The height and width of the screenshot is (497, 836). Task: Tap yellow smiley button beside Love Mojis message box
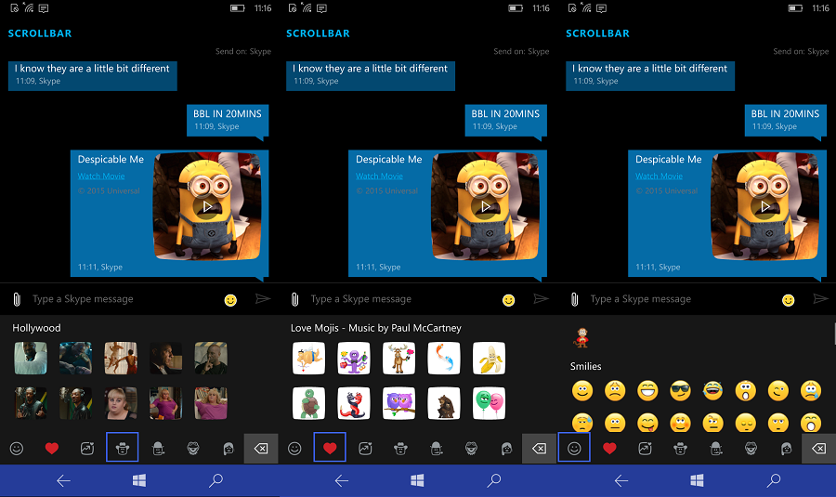[509, 300]
